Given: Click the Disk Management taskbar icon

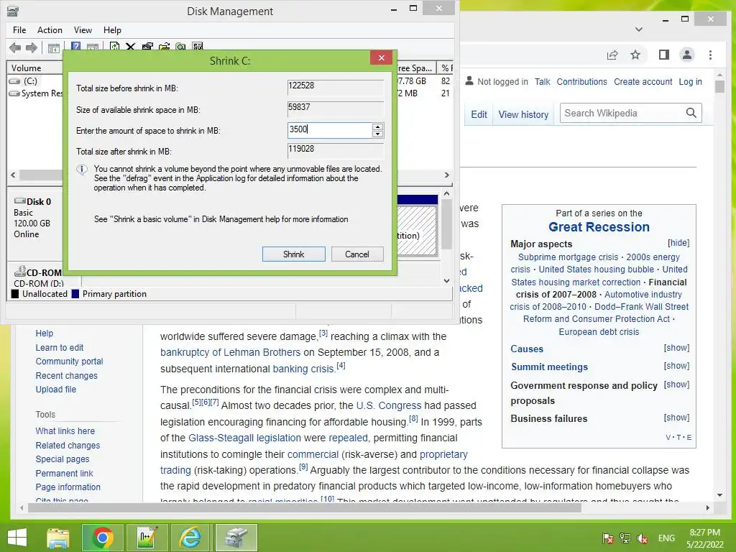Looking at the screenshot, I should click(236, 538).
